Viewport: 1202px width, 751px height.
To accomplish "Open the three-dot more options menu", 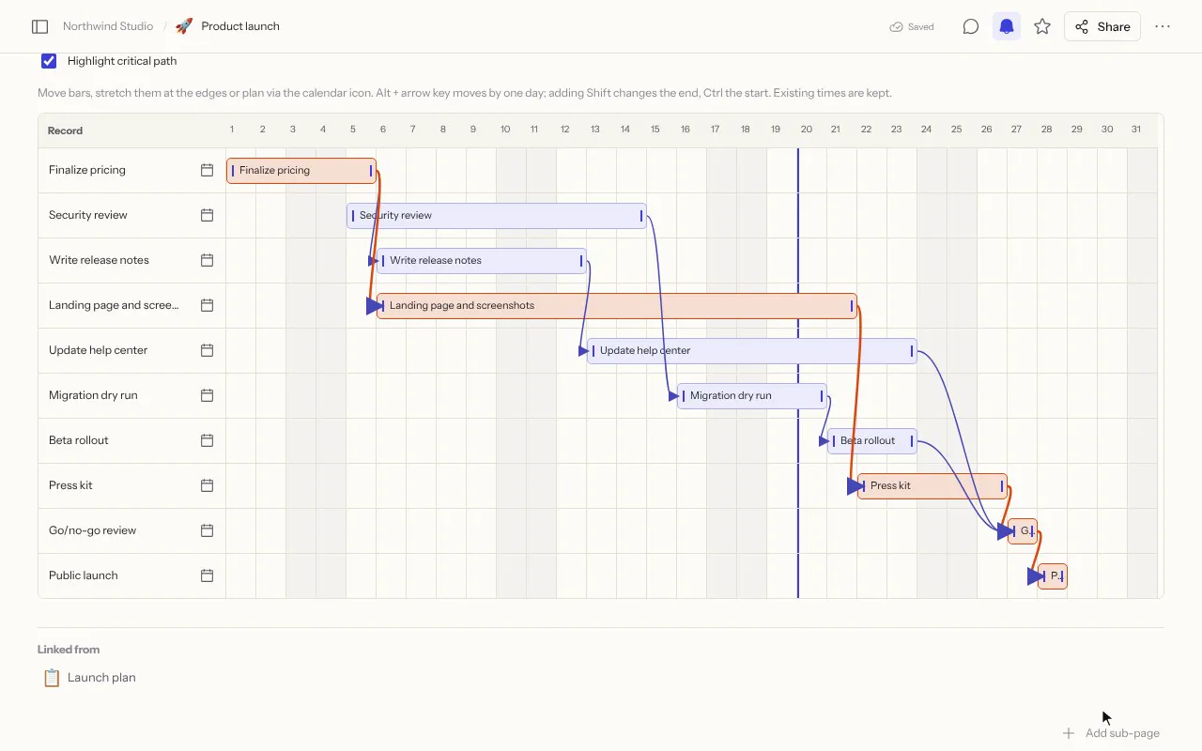I will (x=1163, y=26).
